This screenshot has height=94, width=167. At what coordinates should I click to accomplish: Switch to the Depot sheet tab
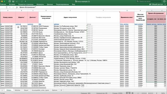[26, 90]
